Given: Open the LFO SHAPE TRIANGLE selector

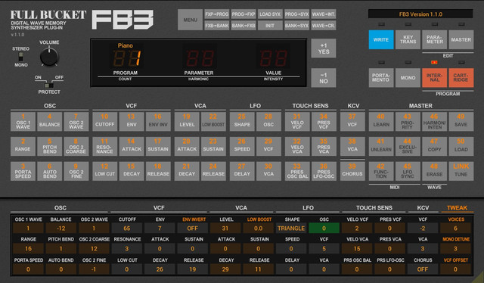Looking at the screenshot, I should 291,229.
